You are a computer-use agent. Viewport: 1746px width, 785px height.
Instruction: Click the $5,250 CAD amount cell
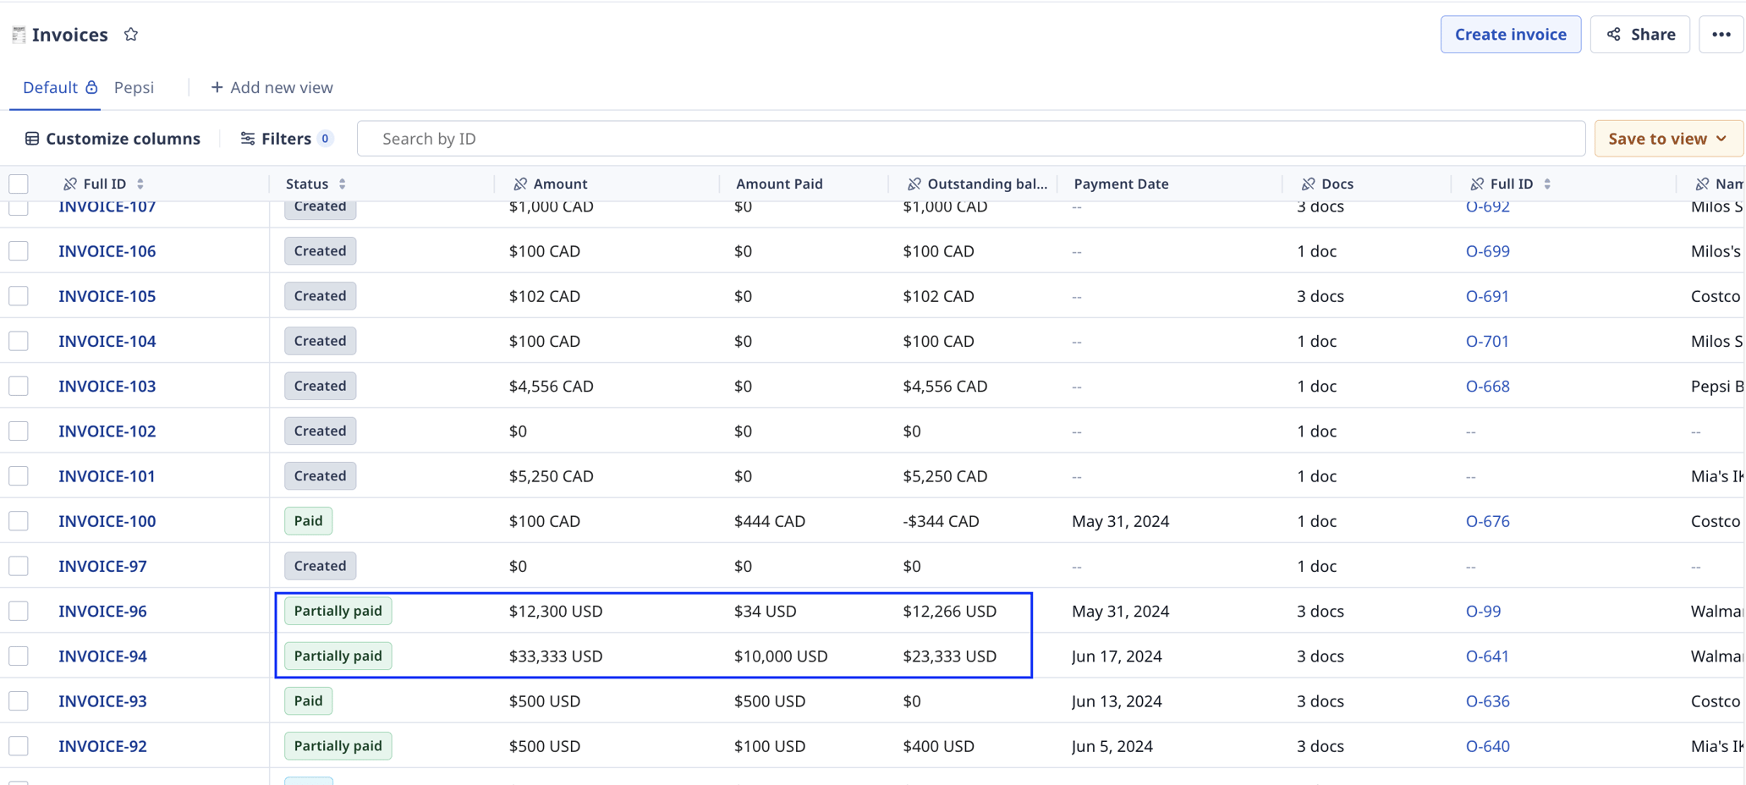[551, 476]
